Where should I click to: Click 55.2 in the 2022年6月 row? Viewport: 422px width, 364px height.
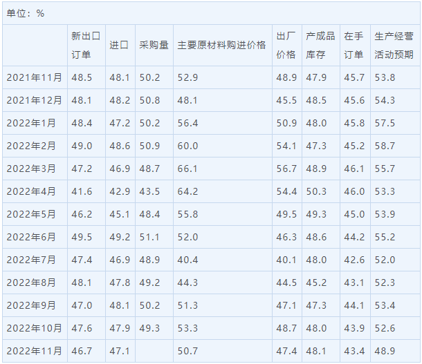(385, 238)
